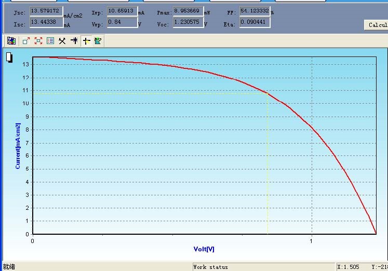Image resolution: width=388 pixels, height=271 pixels.
Task: Open the data list toolbar icon
Action: coord(50,41)
